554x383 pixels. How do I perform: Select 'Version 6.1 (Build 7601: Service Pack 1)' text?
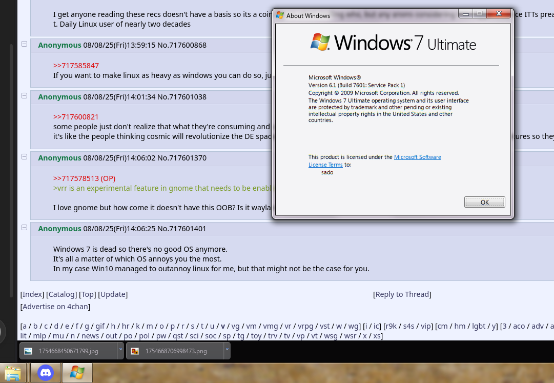pyautogui.click(x=357, y=85)
